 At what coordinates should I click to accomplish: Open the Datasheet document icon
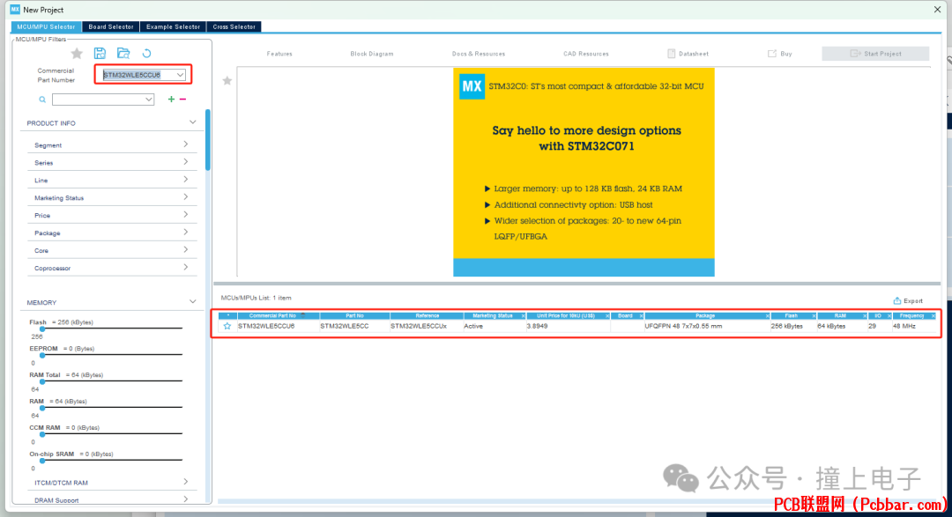click(x=671, y=54)
